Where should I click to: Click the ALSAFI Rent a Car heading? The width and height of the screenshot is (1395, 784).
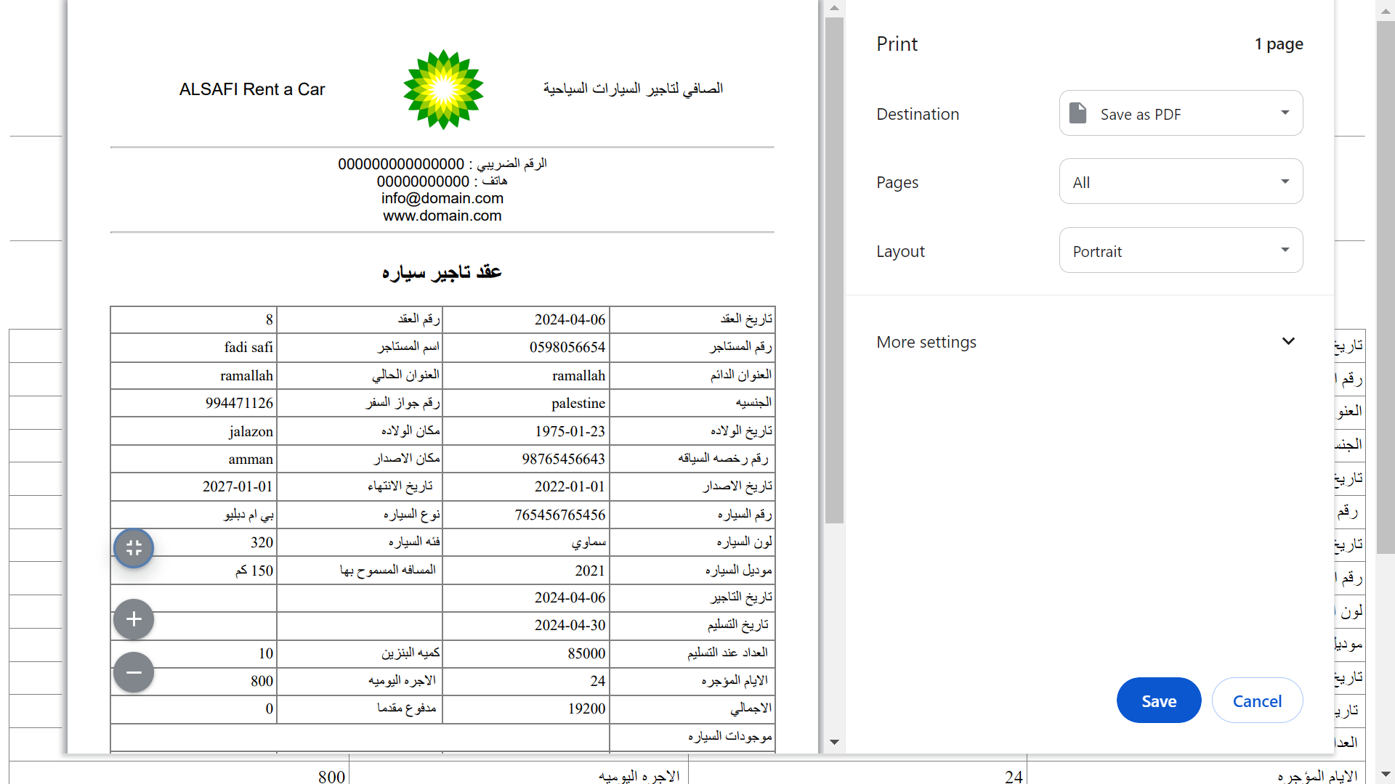coord(252,89)
